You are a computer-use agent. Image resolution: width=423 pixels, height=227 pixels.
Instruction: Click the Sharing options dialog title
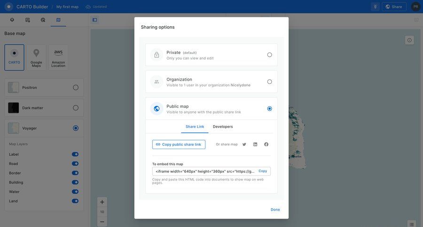point(157,27)
